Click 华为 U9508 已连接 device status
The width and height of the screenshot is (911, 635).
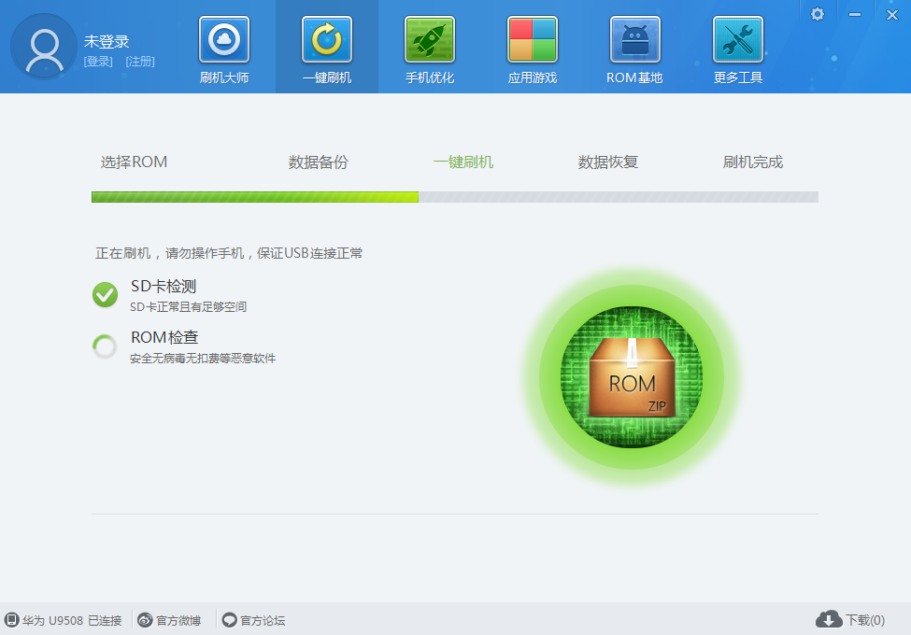(72, 620)
